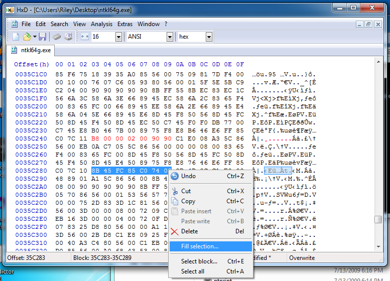Open the ANSI charset dropdown
This screenshot has height=281, width=390.
coord(170,37)
